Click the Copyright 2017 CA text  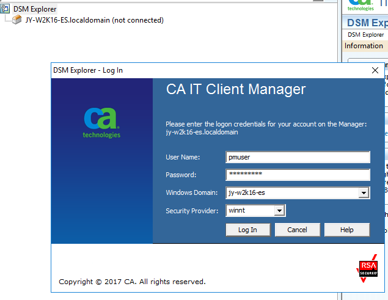[132, 282]
